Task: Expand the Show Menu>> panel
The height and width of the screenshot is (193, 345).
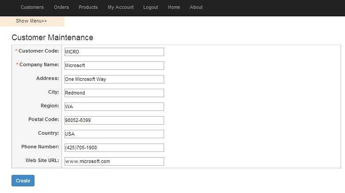Action: tap(31, 21)
